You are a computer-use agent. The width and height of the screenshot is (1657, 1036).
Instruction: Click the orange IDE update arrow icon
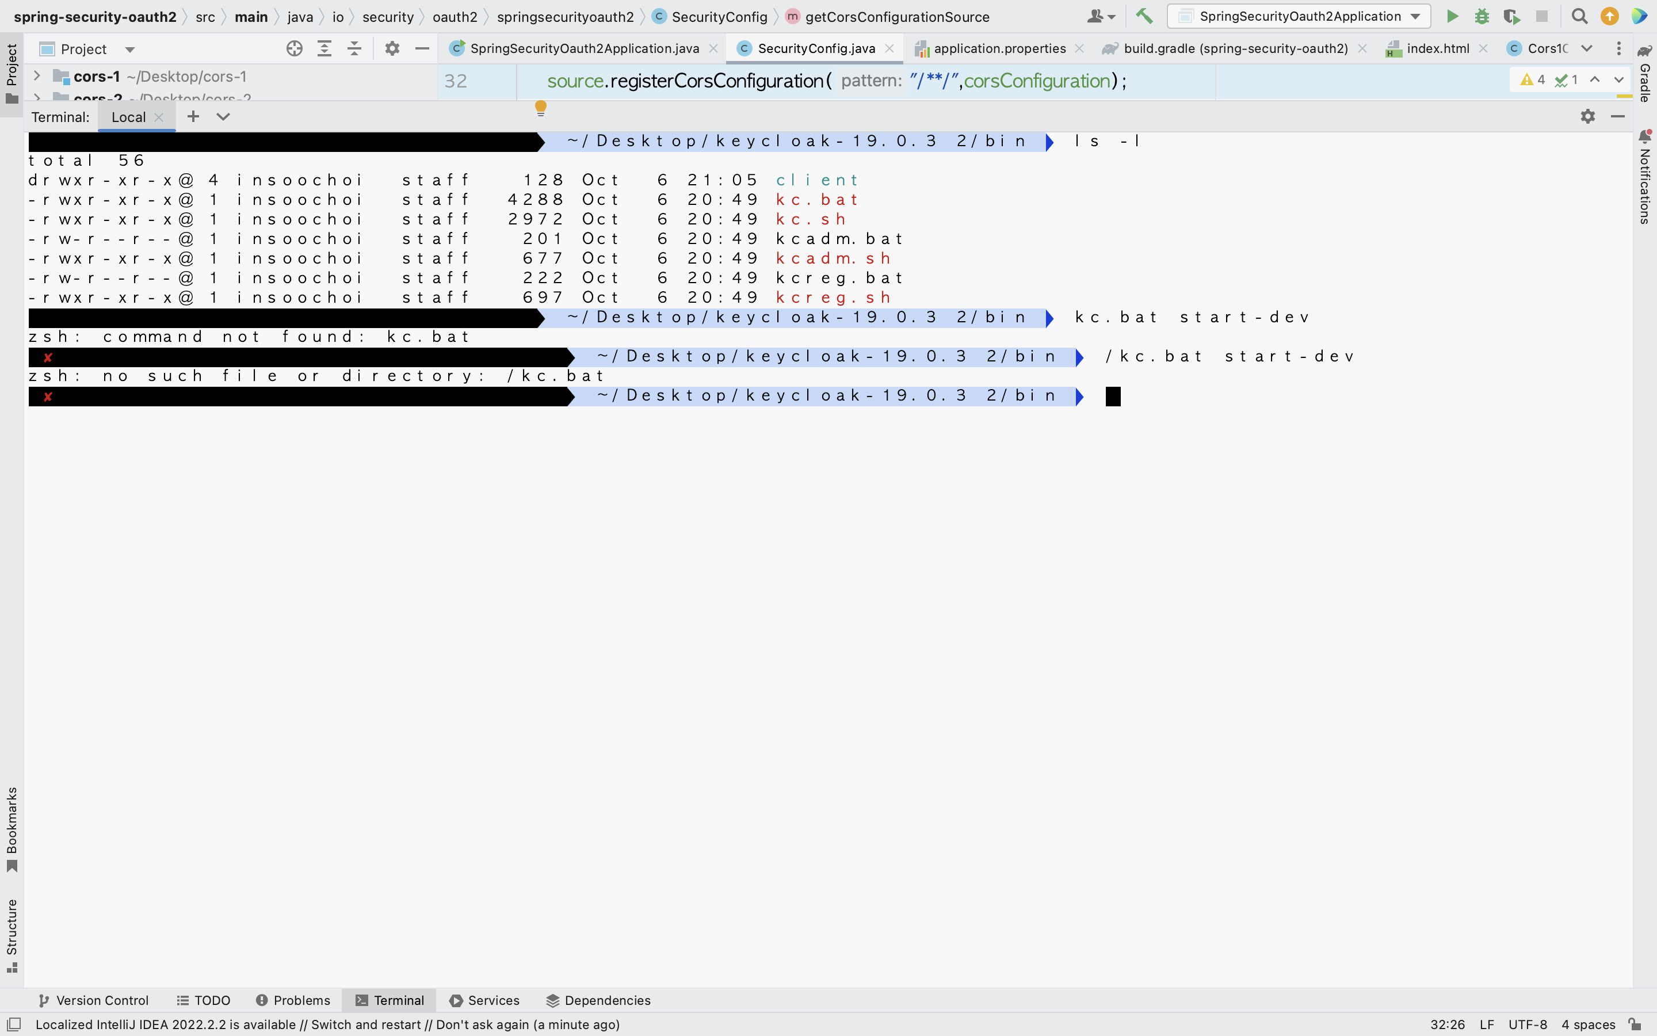1610,17
